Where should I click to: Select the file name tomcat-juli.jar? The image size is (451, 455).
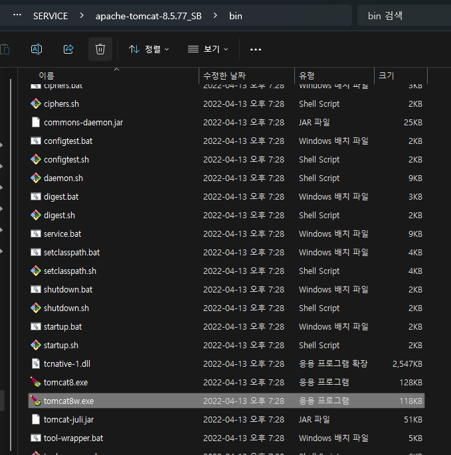click(68, 420)
